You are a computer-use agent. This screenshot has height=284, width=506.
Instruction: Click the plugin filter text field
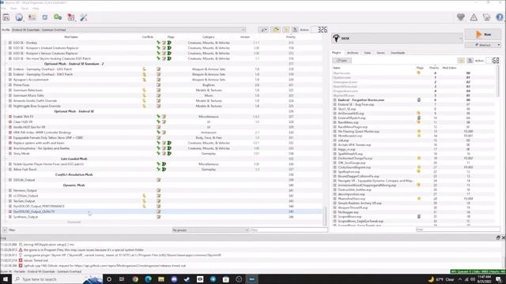tap(458, 230)
